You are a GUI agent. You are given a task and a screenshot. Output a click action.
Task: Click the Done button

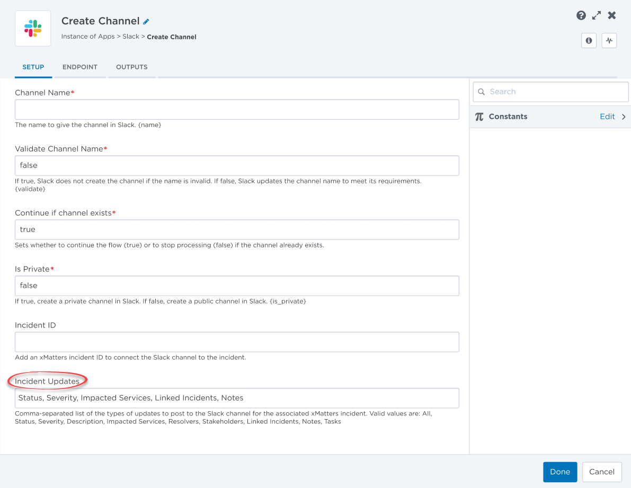pyautogui.click(x=560, y=472)
